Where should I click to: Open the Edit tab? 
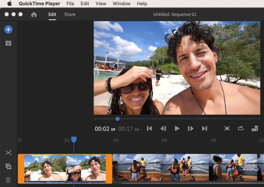pyautogui.click(x=52, y=14)
